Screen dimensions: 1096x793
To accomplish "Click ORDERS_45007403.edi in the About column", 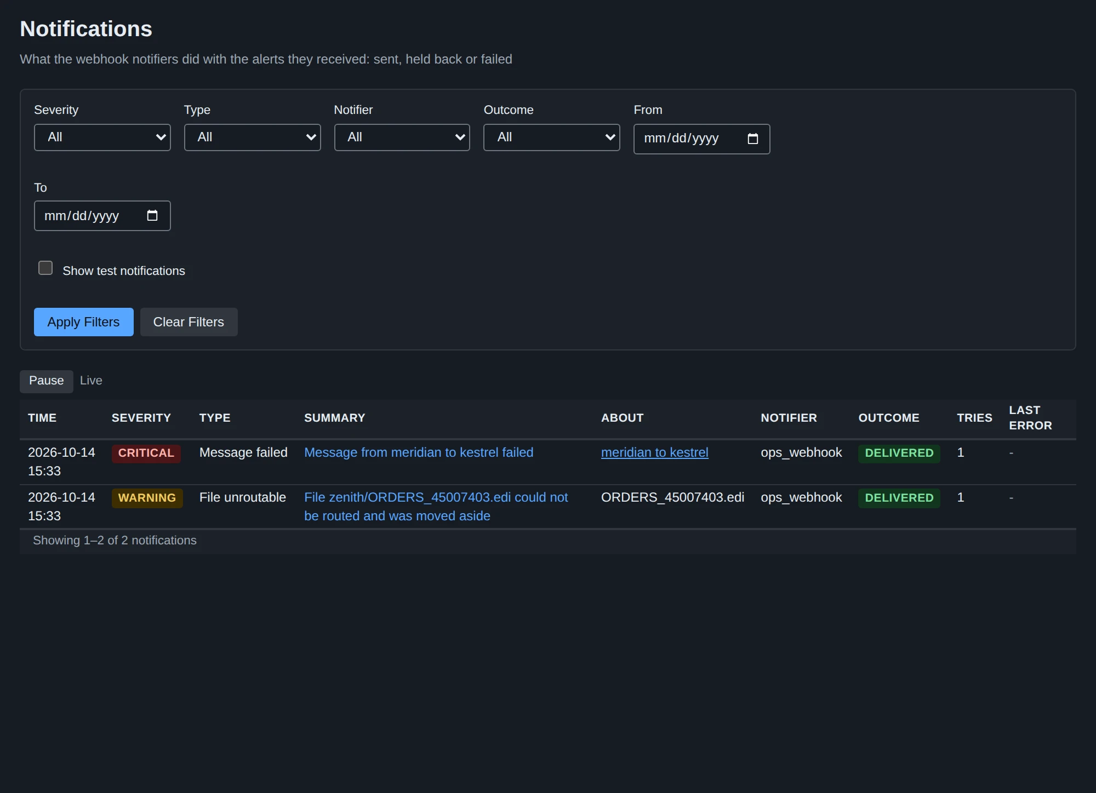I will (x=672, y=497).
